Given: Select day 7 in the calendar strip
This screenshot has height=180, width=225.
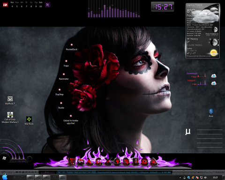Looking at the screenshot, I should pyautogui.click(x=26, y=7).
